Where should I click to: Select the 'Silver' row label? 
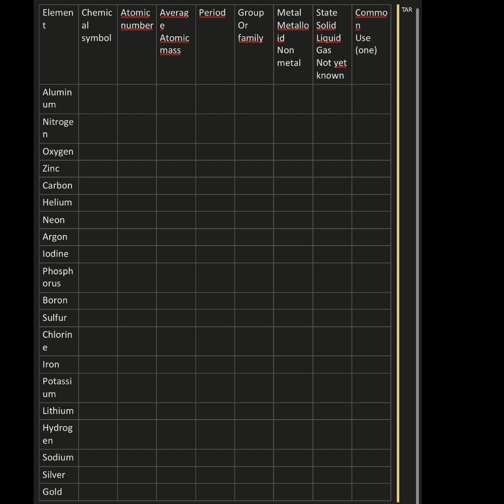59,475
